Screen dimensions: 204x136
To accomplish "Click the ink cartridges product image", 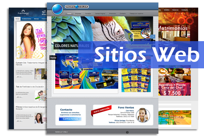I will tap(87, 71).
